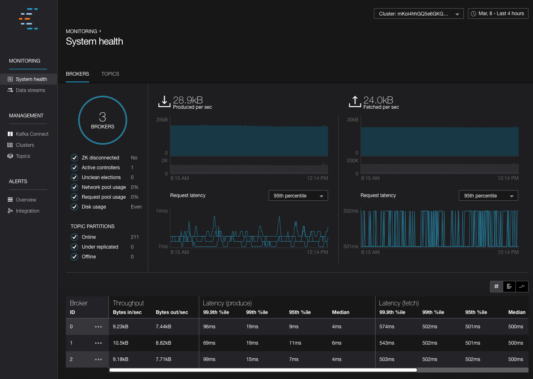Select the Alerts section heading

pyautogui.click(x=18, y=182)
